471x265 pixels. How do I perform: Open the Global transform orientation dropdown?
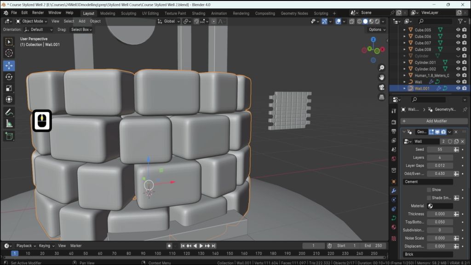click(x=169, y=21)
